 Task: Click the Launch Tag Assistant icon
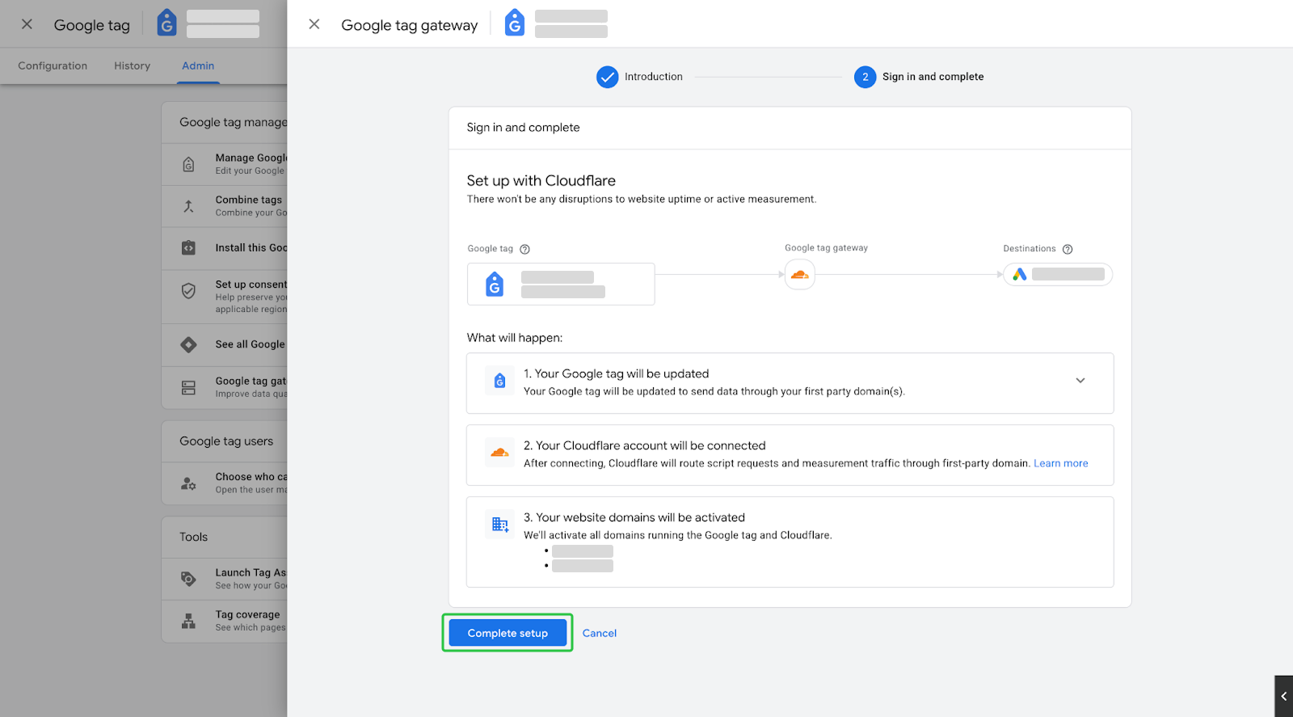[188, 579]
